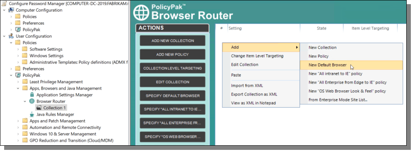This screenshot has width=415, height=154.
Task: Click the Automation and Remote Connectivity folder icon
Action: click(x=25, y=128)
